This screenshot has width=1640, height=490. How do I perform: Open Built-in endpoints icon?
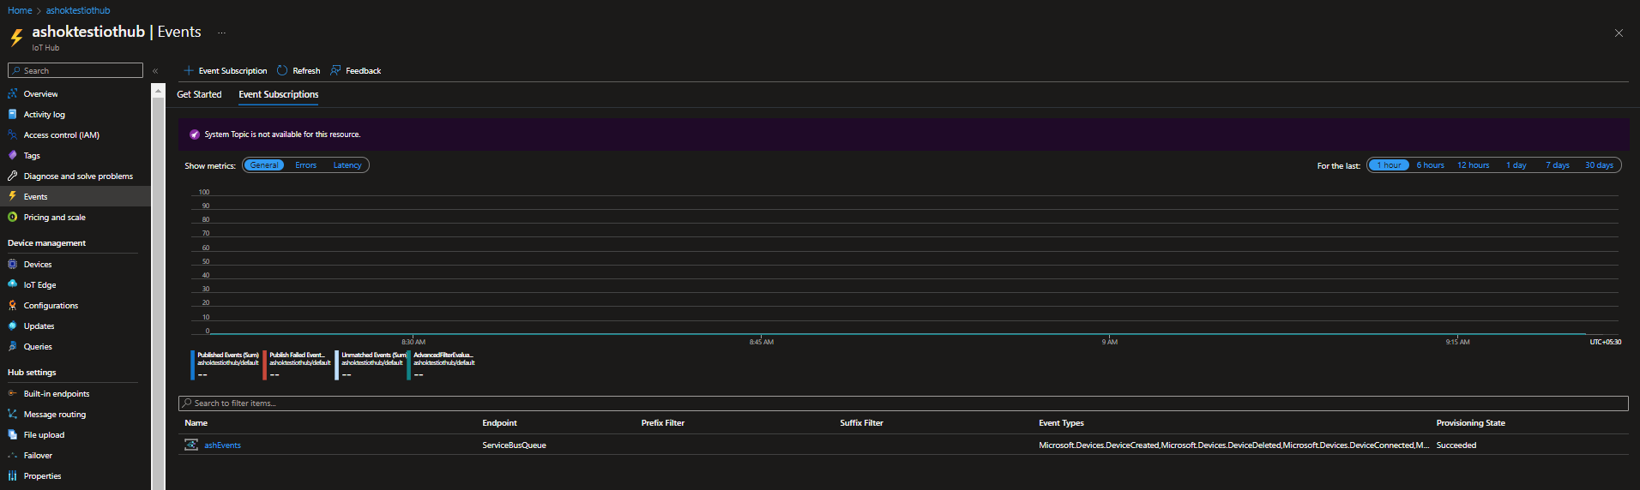coord(12,393)
